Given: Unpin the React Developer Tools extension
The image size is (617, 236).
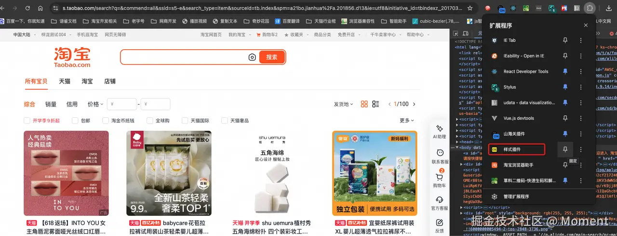Looking at the screenshot, I should pos(565,71).
